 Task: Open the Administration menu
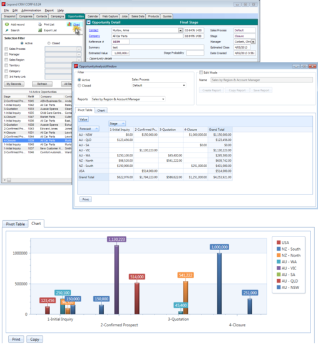tap(31, 10)
